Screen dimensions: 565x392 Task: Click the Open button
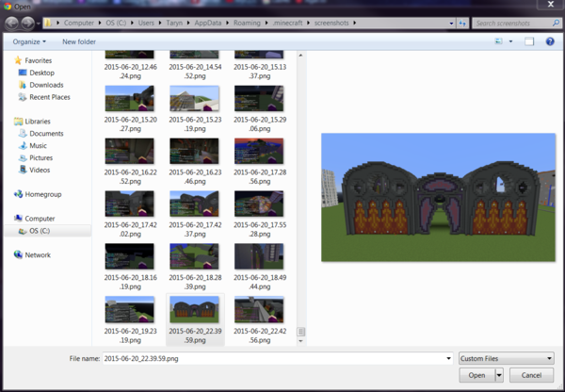point(476,375)
